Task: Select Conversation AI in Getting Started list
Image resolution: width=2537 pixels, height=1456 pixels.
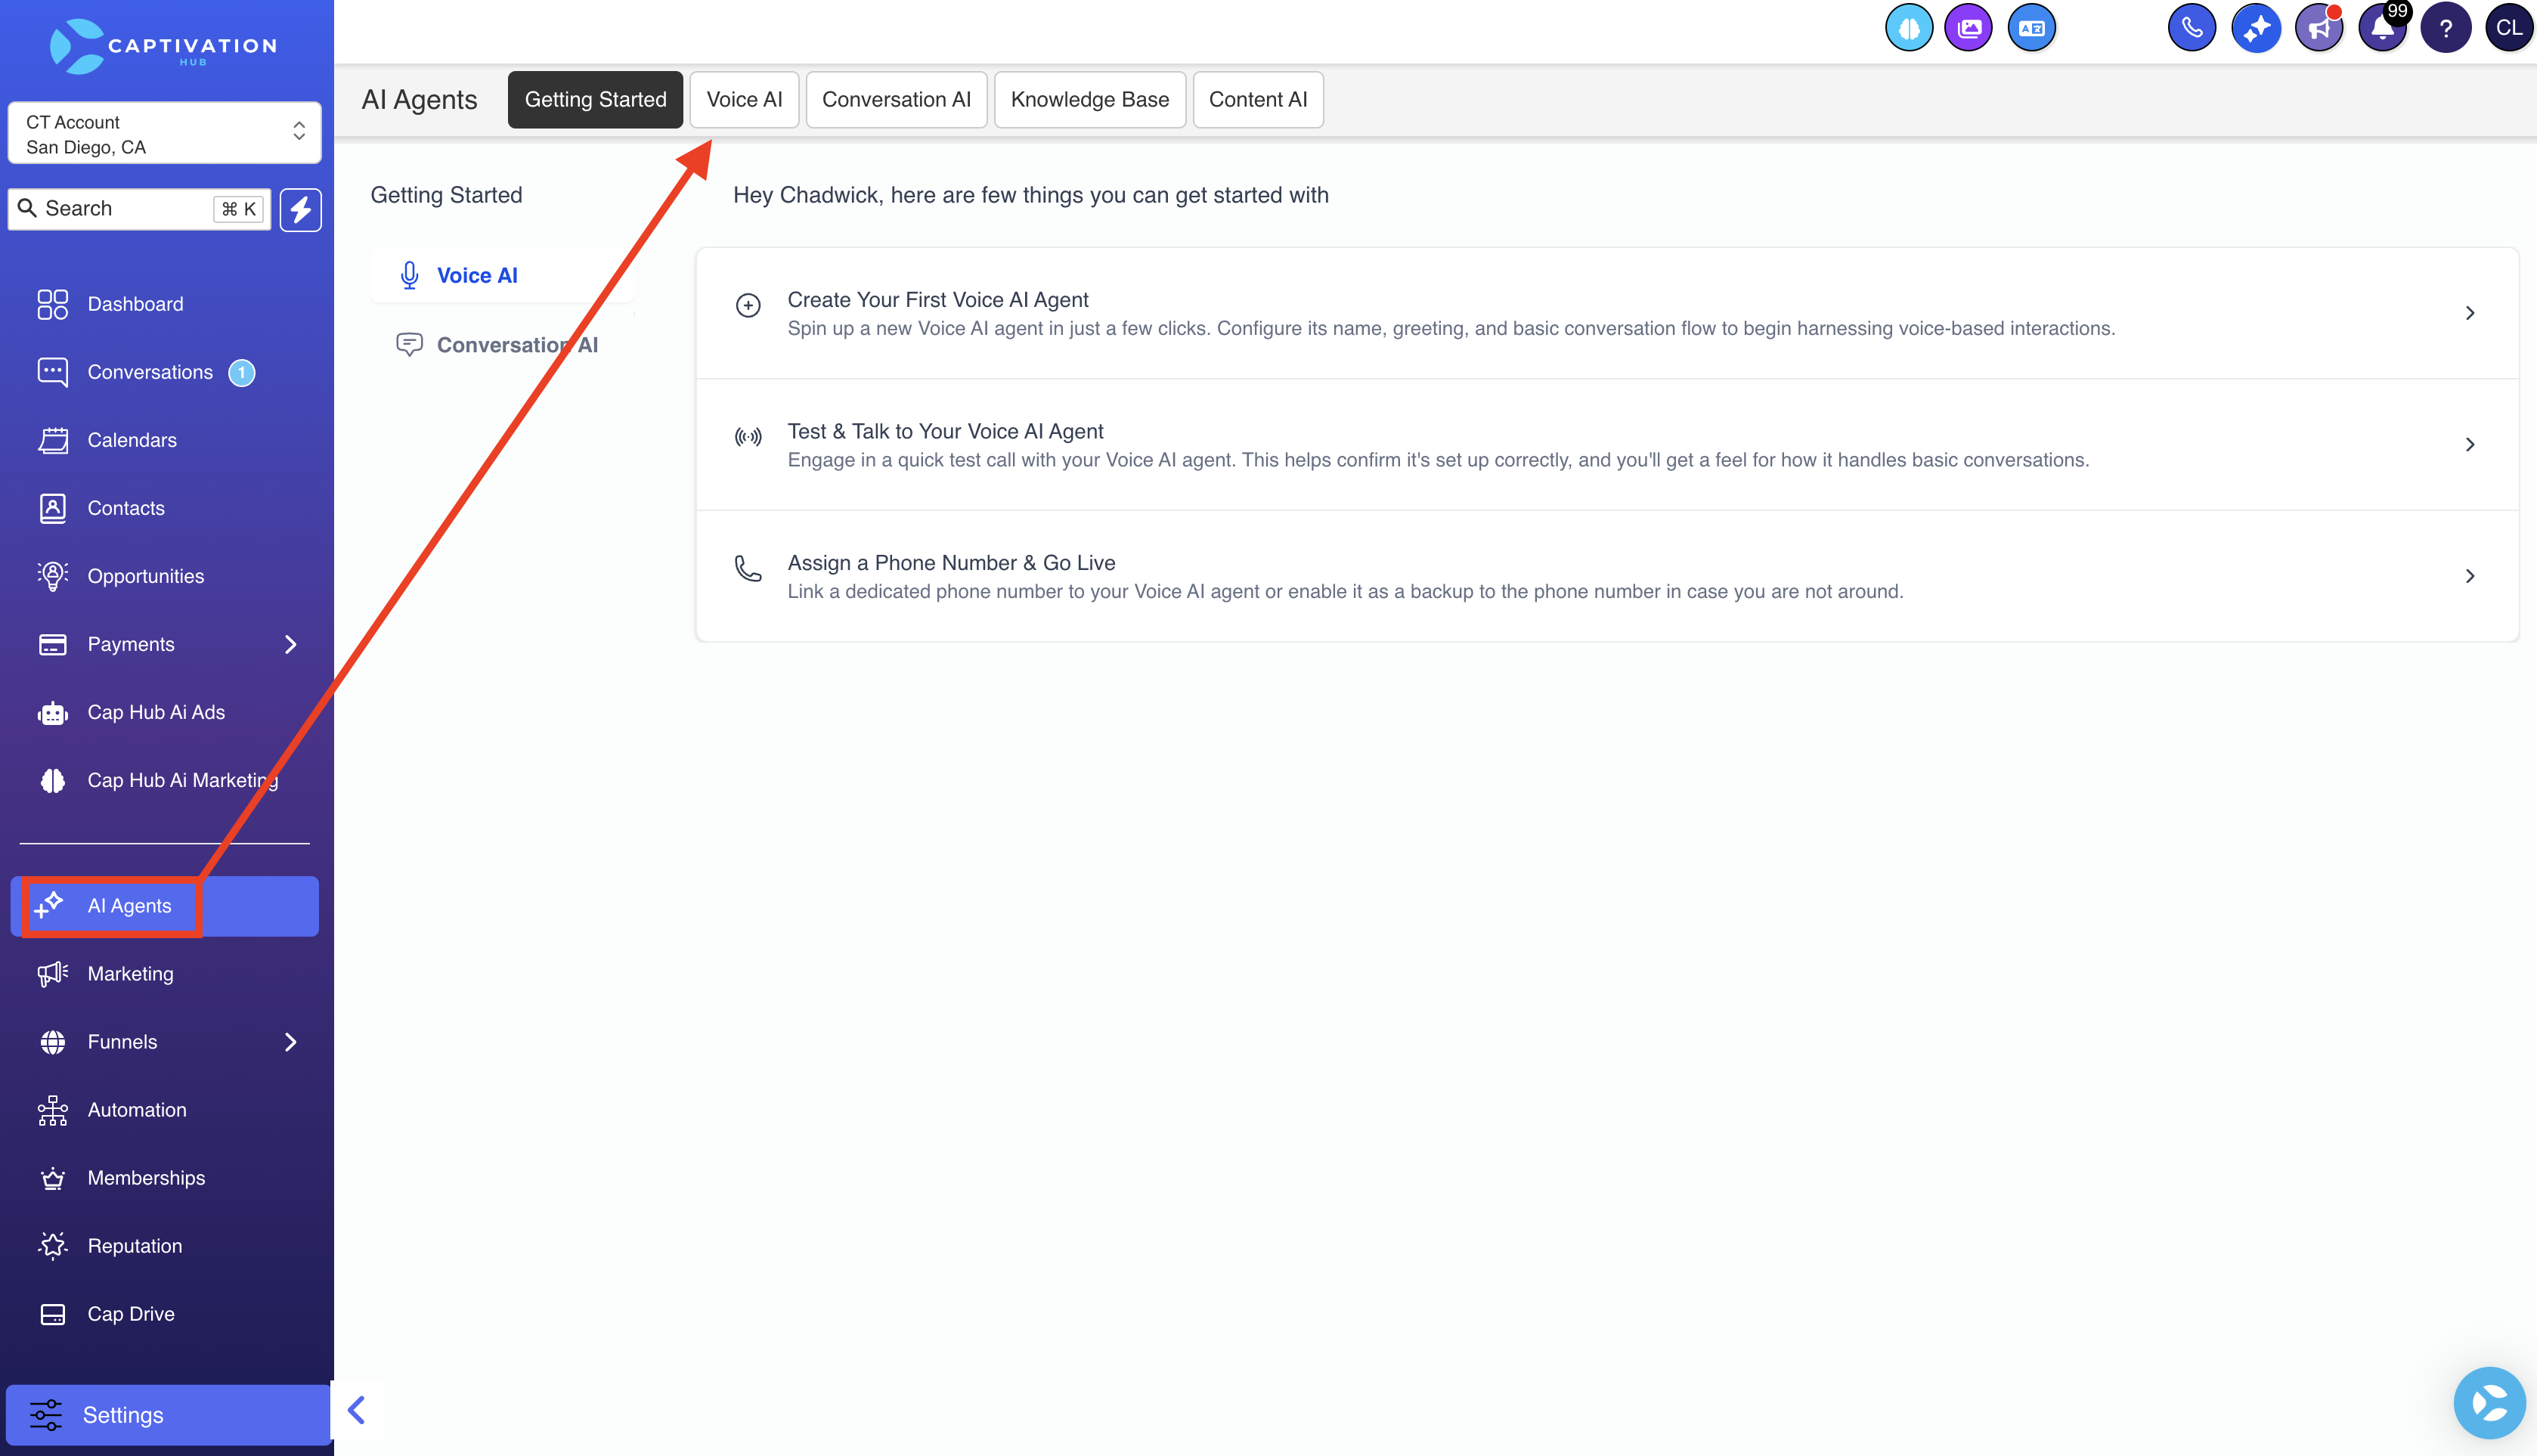Action: pos(502,345)
